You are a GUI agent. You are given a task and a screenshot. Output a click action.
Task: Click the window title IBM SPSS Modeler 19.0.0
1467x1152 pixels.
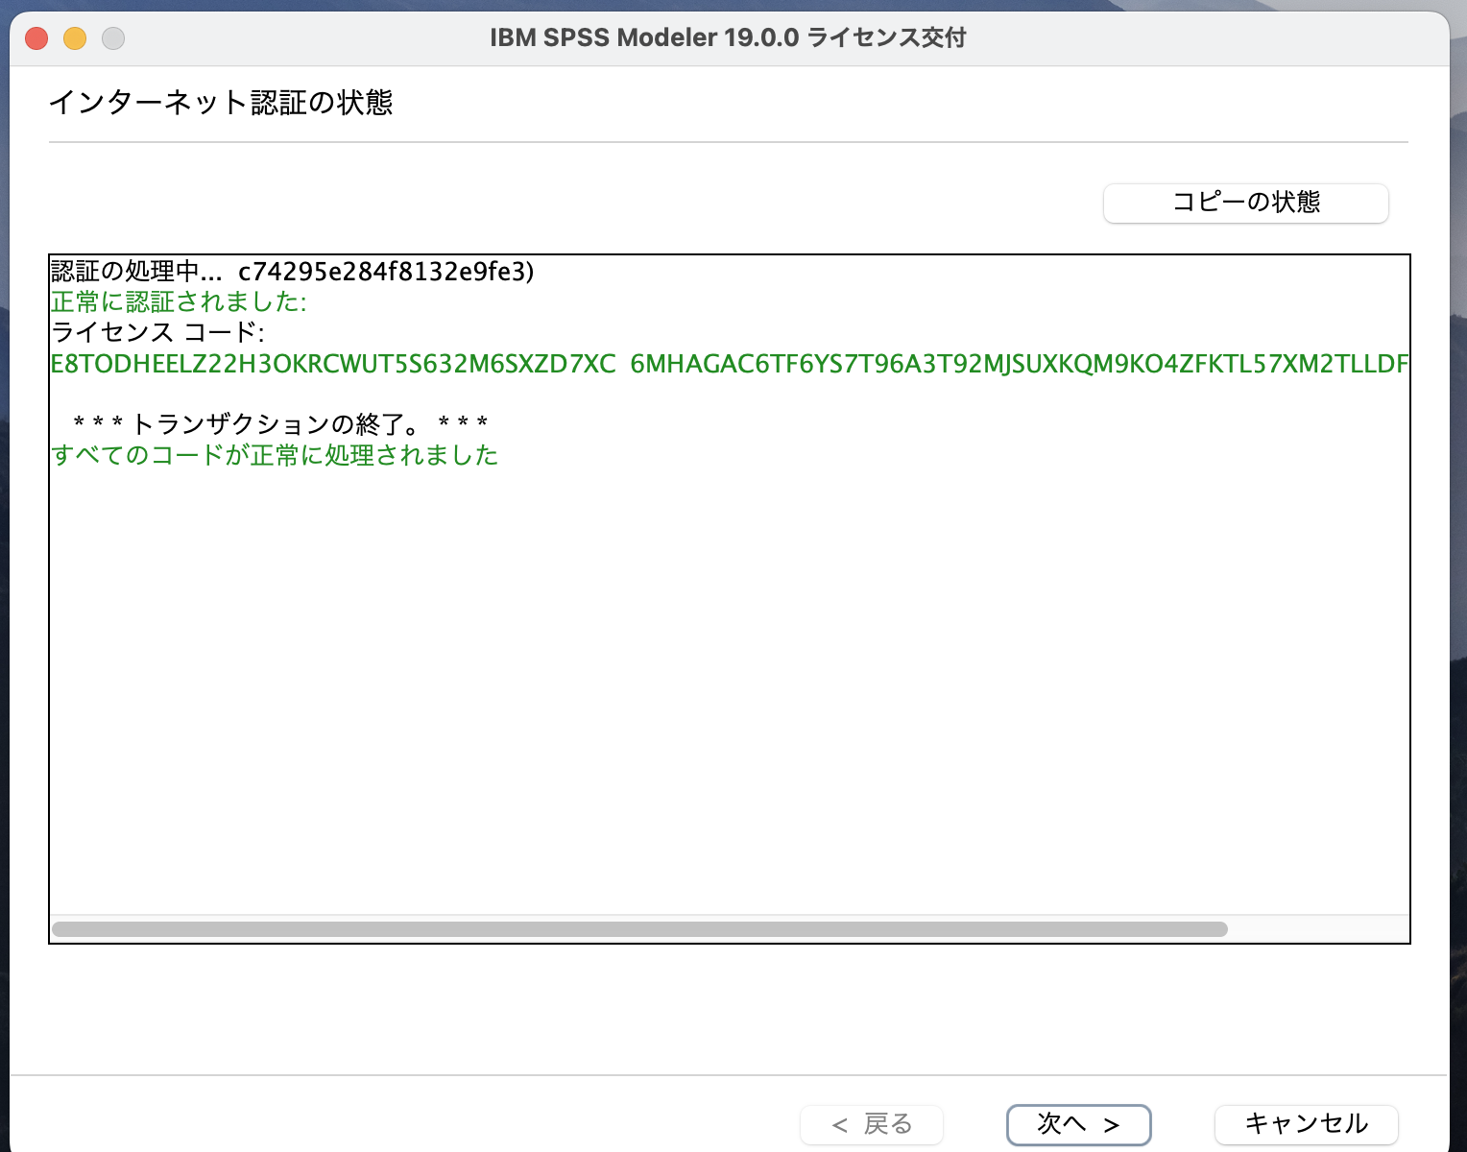point(728,38)
